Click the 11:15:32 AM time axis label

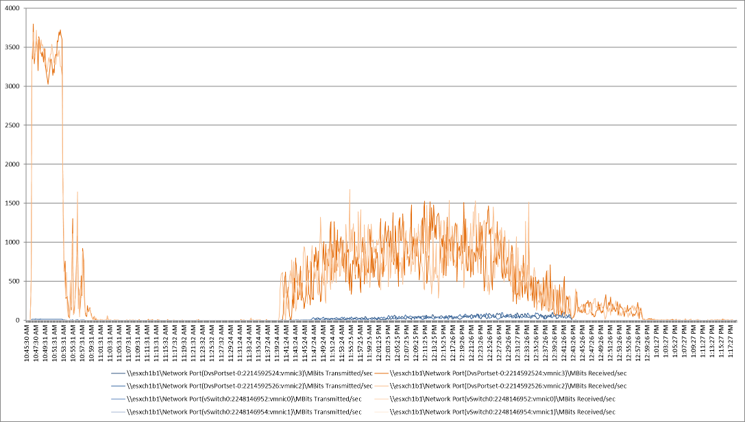(x=167, y=341)
